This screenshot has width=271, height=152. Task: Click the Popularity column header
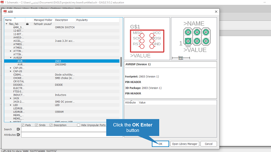point(97,20)
